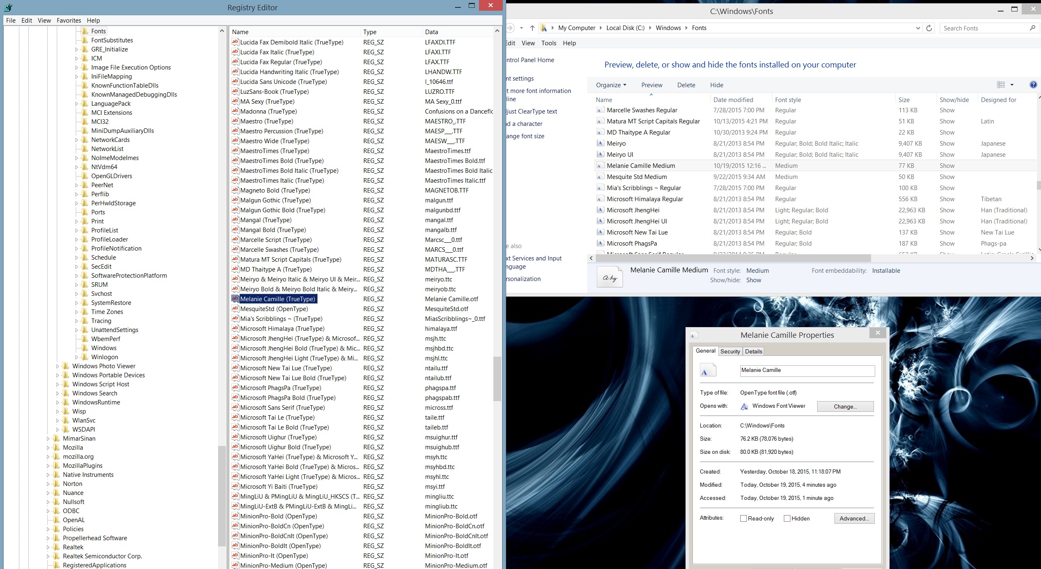Open the Tools menu in Fonts window

point(548,43)
